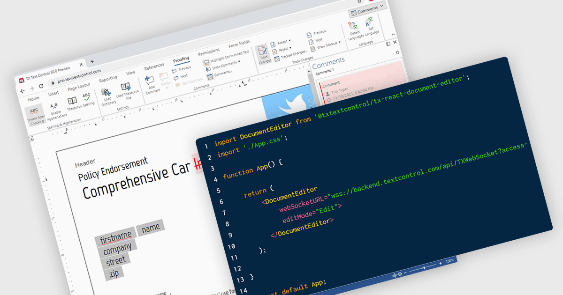Image resolution: width=563 pixels, height=295 pixels.
Task: Close the TX Text Control 30.0 Preview tab
Action: click(x=81, y=64)
